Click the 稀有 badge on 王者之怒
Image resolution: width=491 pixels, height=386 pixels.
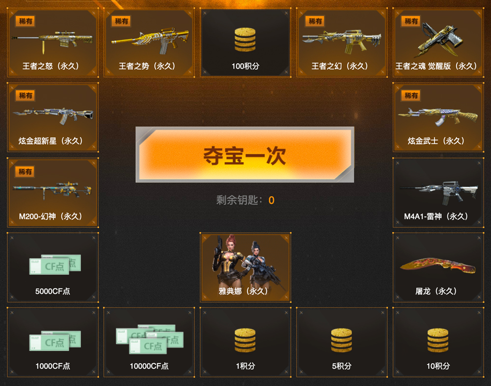[26, 21]
